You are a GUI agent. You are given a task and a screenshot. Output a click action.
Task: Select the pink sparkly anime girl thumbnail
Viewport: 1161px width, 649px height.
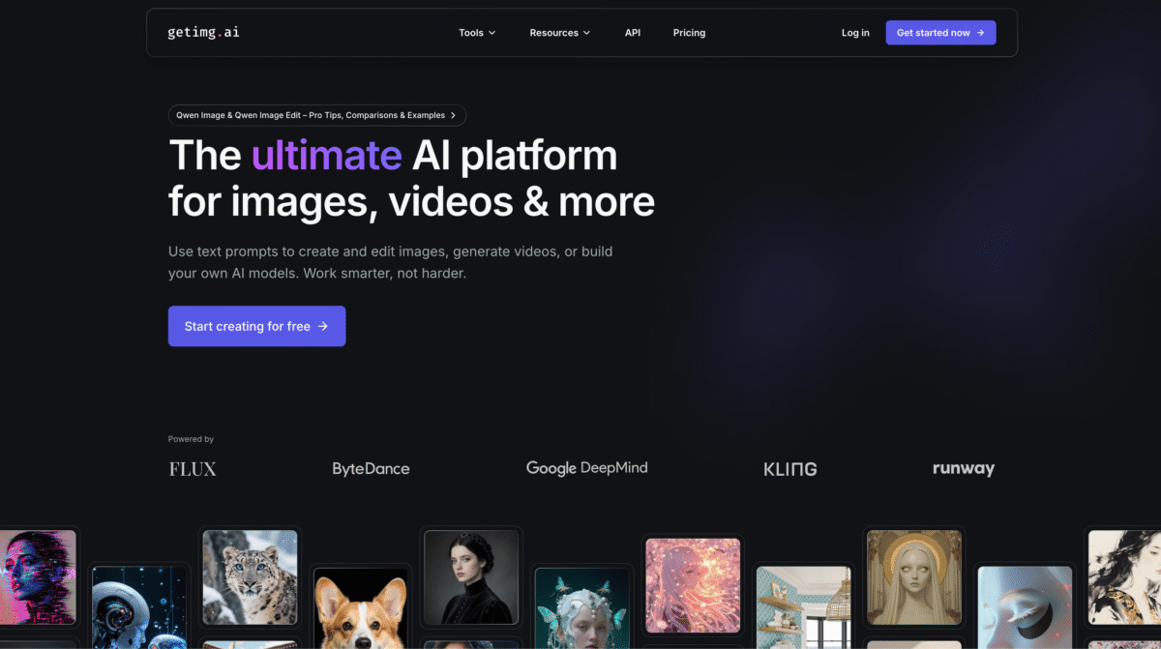[693, 585]
